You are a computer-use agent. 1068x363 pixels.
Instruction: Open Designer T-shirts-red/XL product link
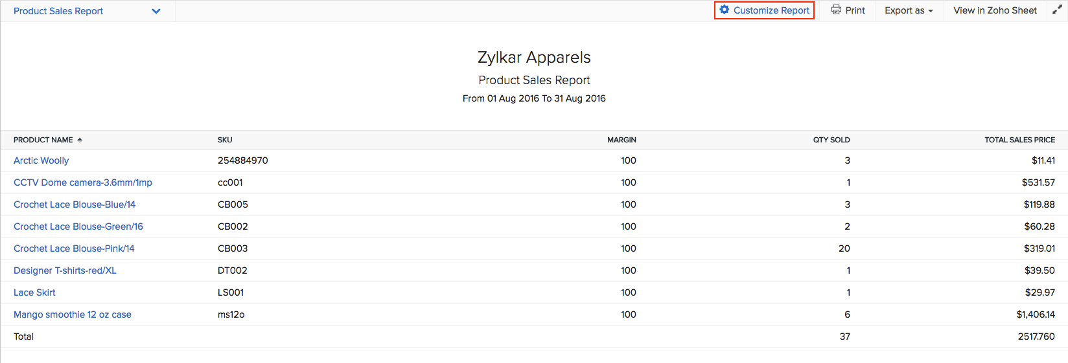[65, 270]
